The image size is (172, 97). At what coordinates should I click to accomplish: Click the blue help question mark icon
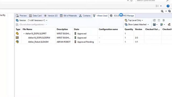(168, 6)
